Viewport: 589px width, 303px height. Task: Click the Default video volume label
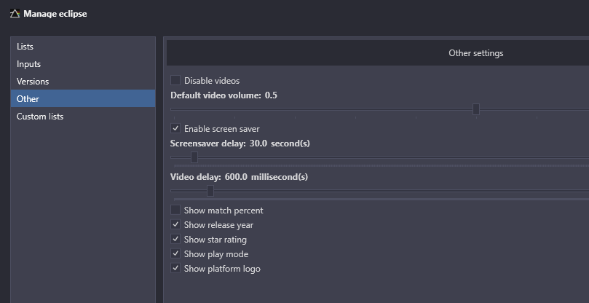coord(216,95)
